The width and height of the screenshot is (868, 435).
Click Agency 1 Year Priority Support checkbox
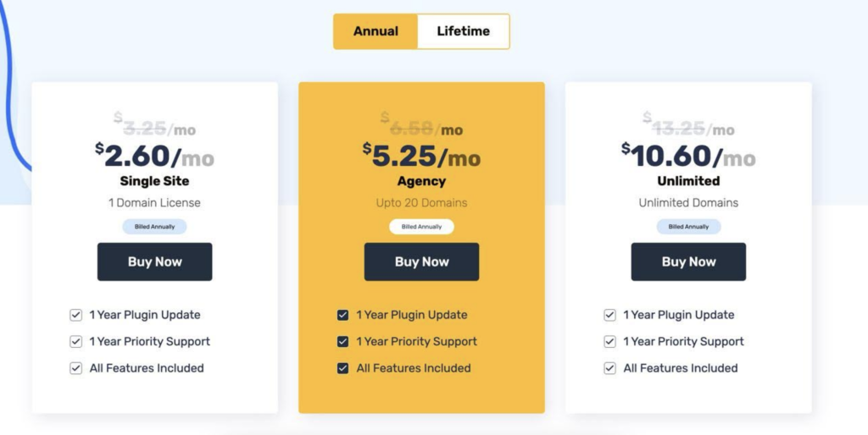coord(342,342)
